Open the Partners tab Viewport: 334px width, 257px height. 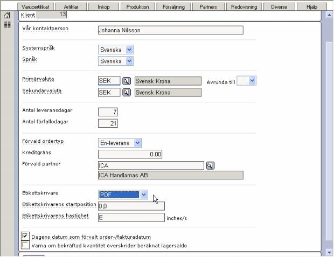pos(208,7)
